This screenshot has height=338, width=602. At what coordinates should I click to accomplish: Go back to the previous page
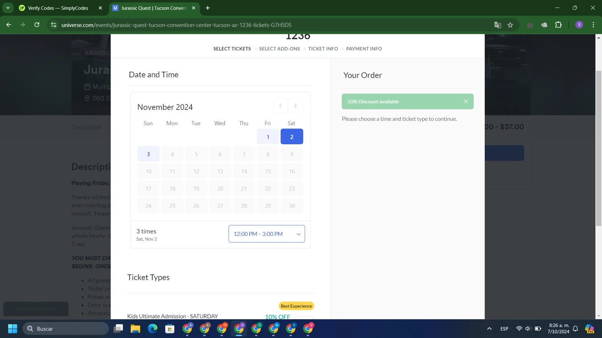click(x=9, y=25)
